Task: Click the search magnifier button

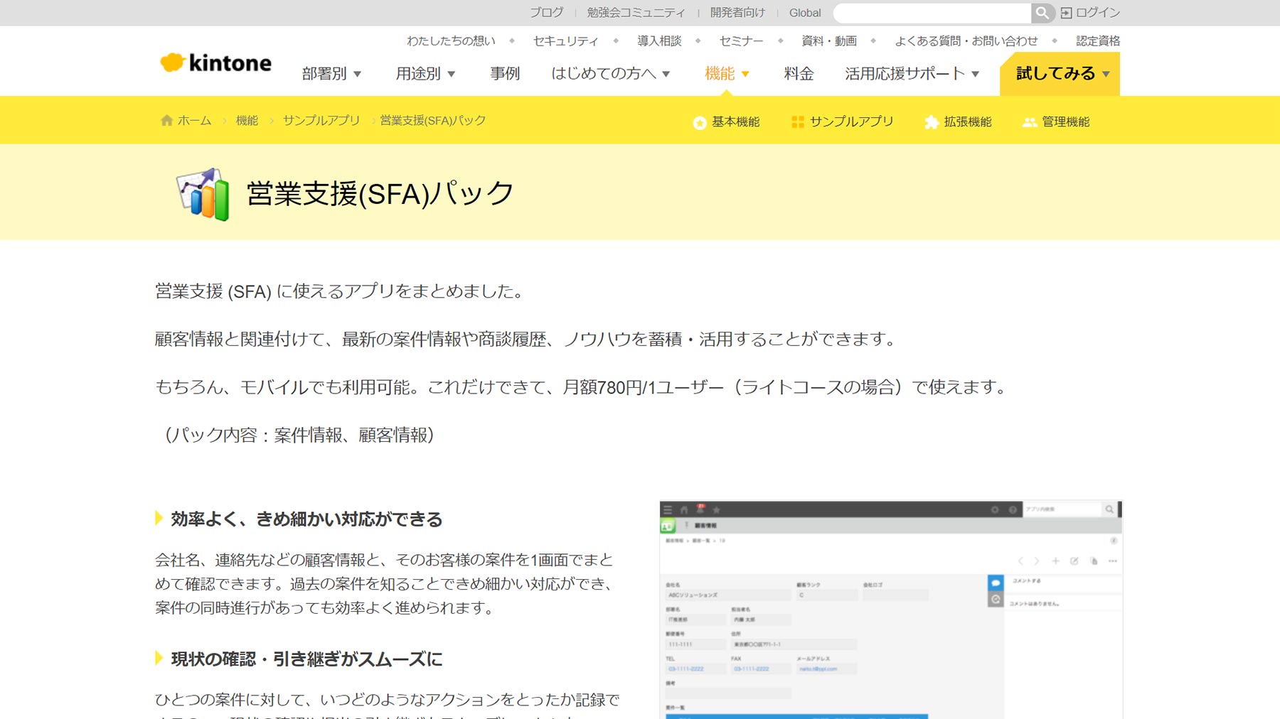Action: [1042, 13]
